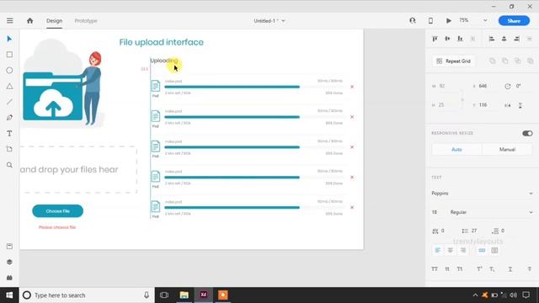The height and width of the screenshot is (303, 539).
Task: Choose the Select tool
Action: (x=9, y=39)
